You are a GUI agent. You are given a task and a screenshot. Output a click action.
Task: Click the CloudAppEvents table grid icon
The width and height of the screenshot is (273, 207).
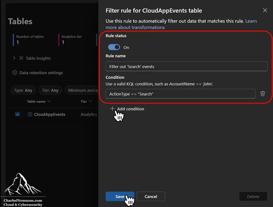coord(30,114)
